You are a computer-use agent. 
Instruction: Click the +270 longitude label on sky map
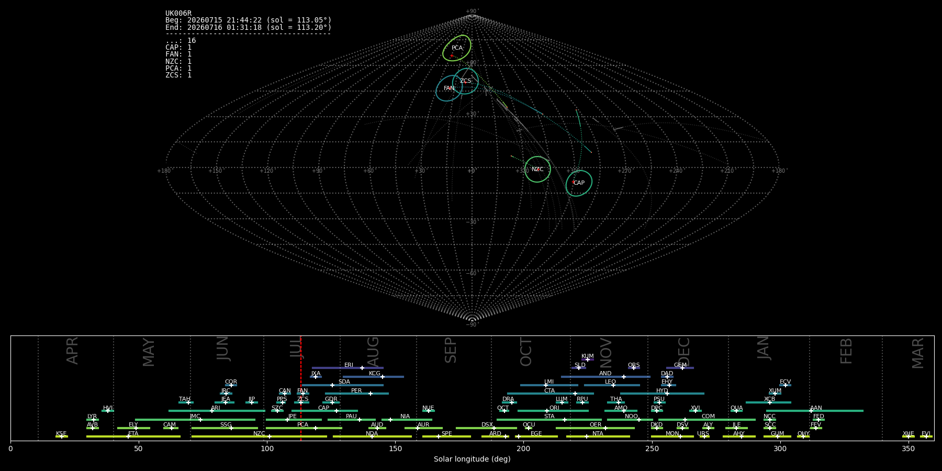pos(624,171)
